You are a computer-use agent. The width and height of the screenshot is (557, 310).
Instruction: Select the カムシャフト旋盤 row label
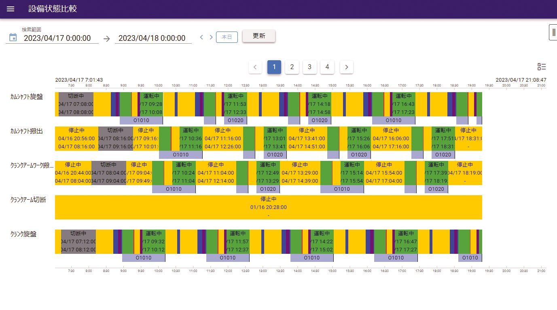(x=27, y=97)
